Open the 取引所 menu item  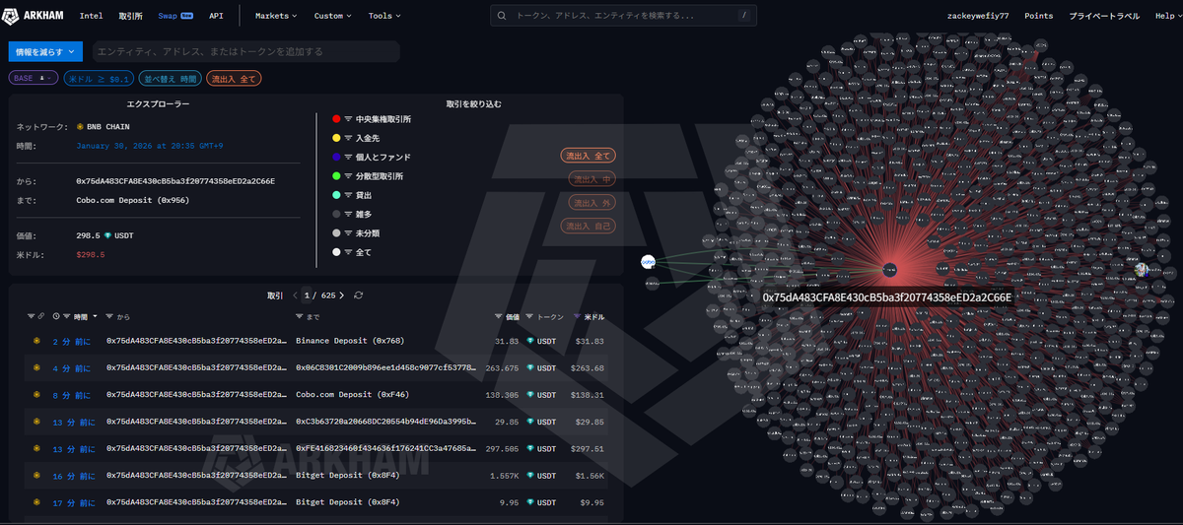tap(130, 16)
